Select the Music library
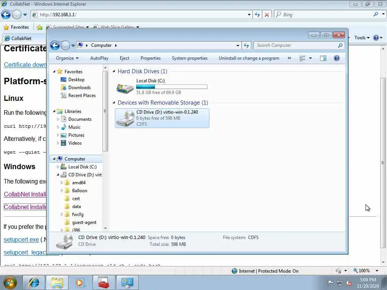The height and width of the screenshot is (290, 387). 74,127
